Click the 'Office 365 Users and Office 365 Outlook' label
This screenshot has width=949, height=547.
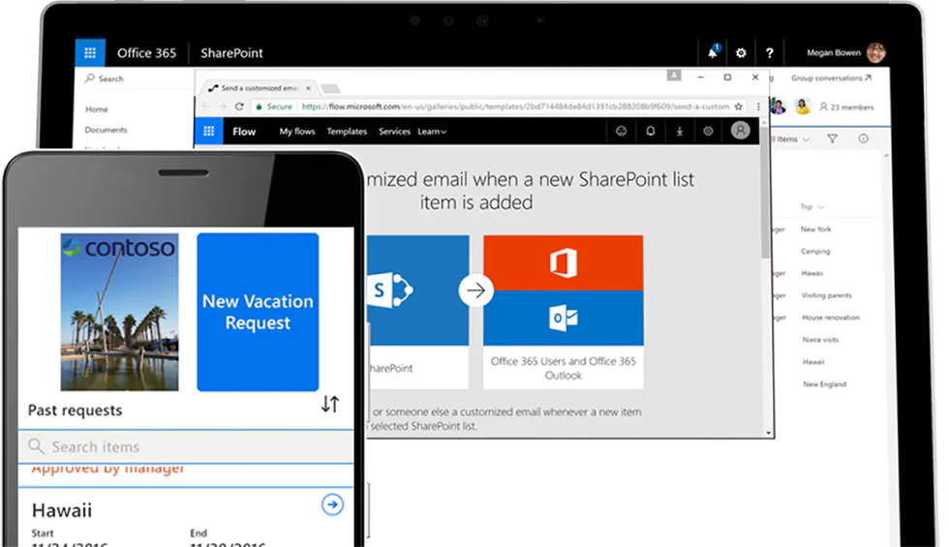pos(564,368)
